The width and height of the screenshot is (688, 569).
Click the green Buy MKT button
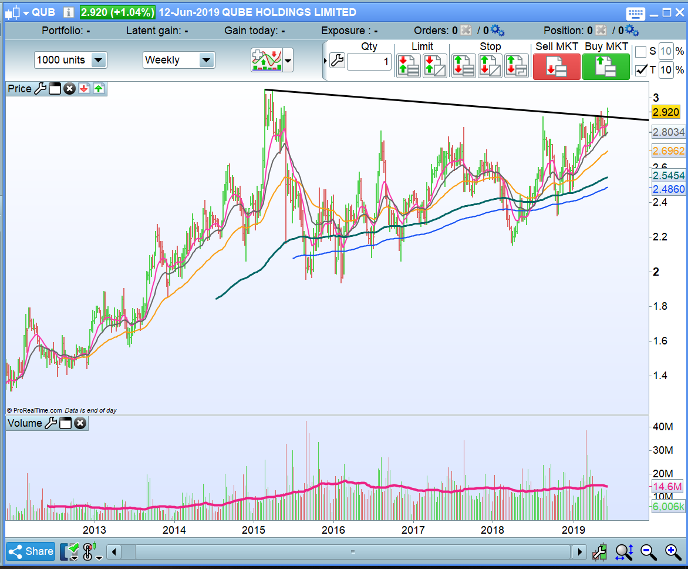tap(606, 66)
